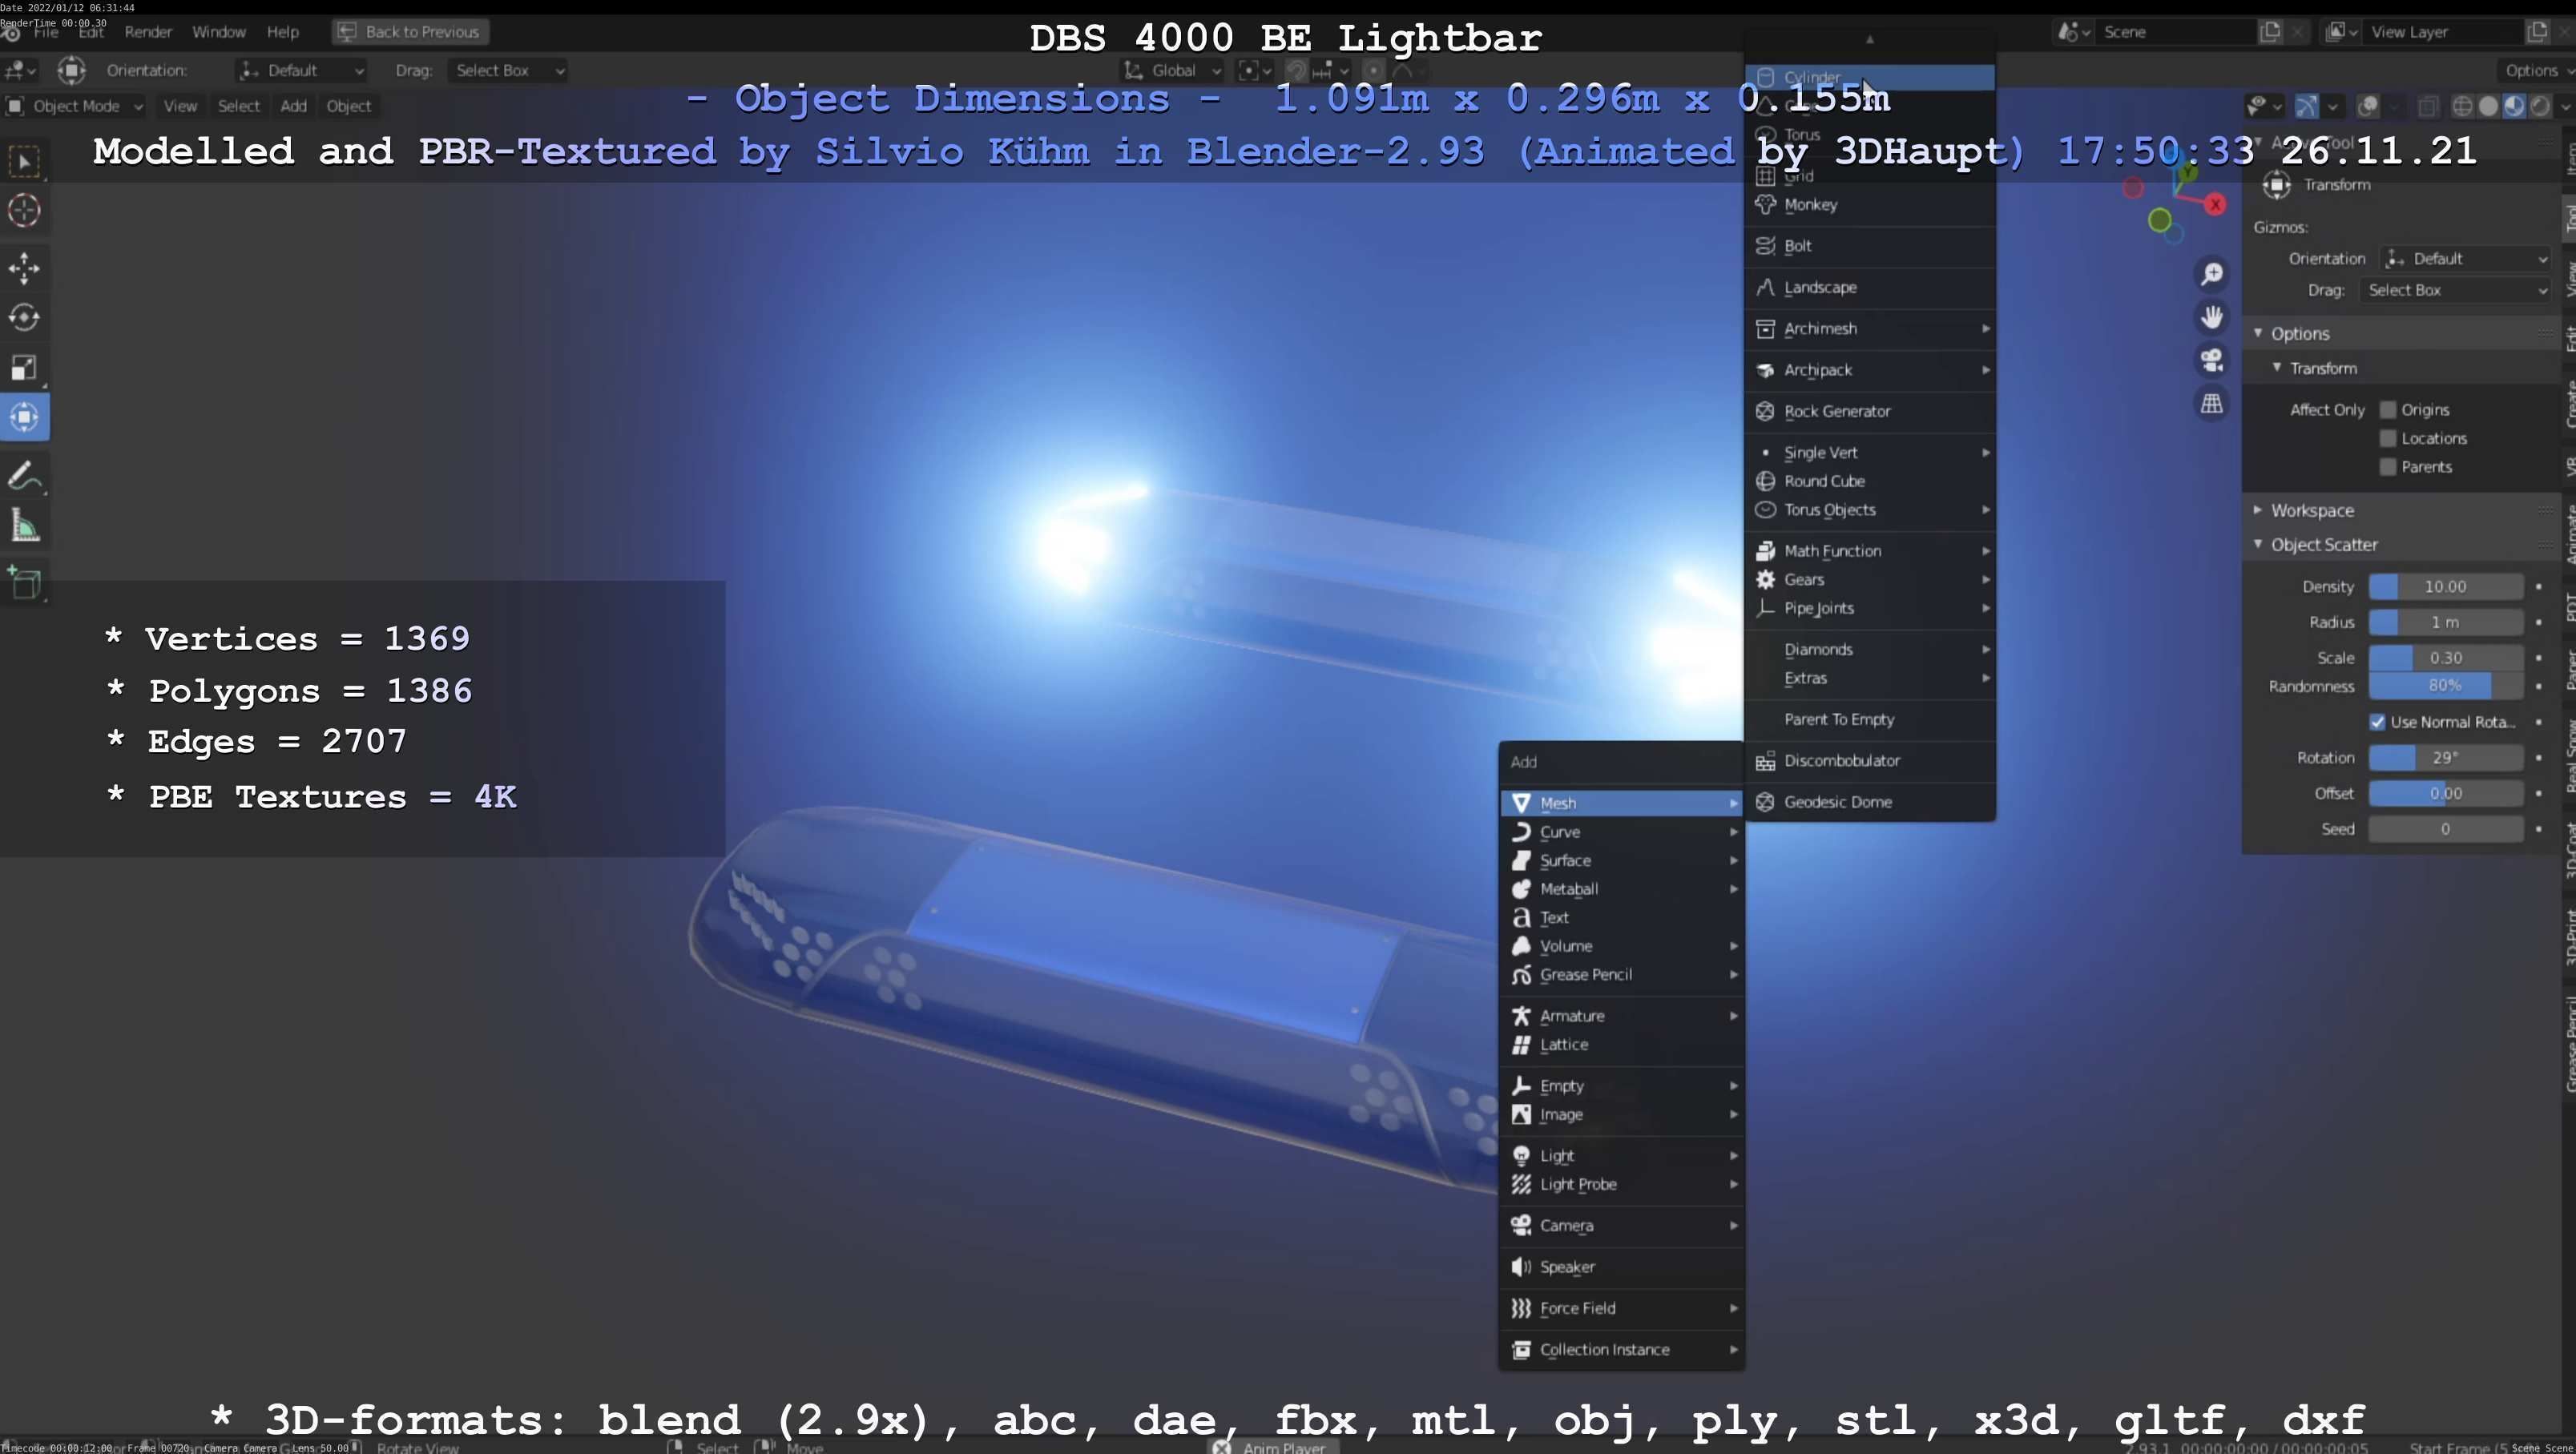Click the Rotation slider field
Image resolution: width=2576 pixels, height=1454 pixels.
pyautogui.click(x=2446, y=758)
